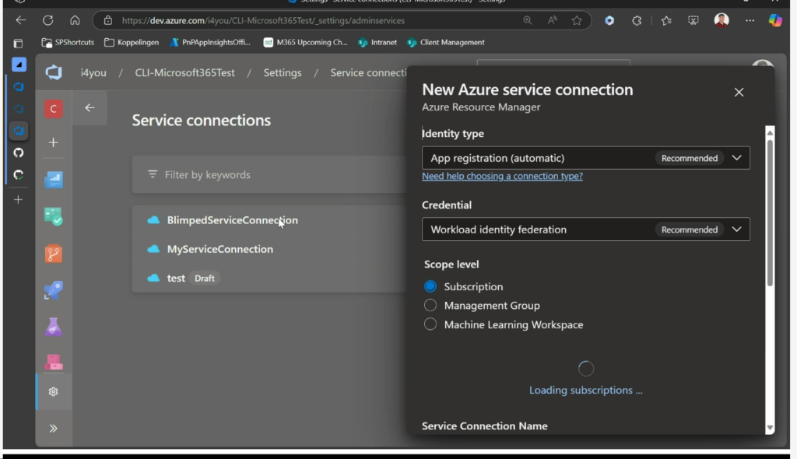Click the panel scrollbar down arrow
Viewport: 797px width, 459px height.
pos(770,428)
